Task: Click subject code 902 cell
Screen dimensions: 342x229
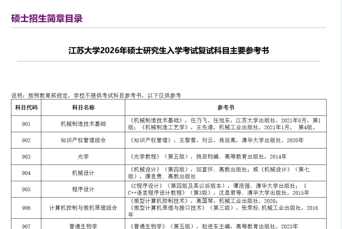Action: (26, 140)
